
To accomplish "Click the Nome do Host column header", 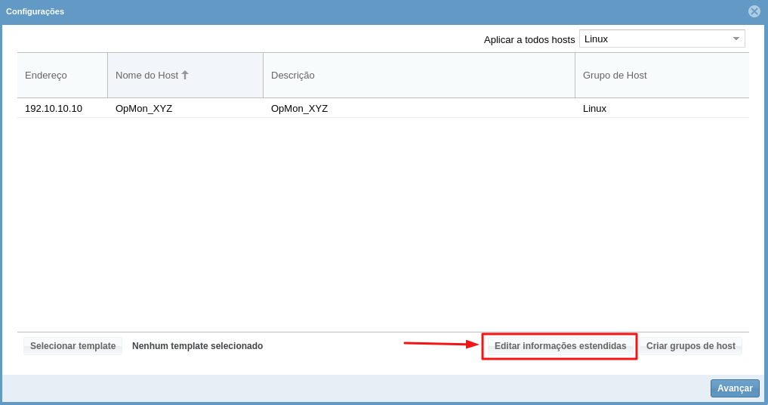I will coord(147,75).
